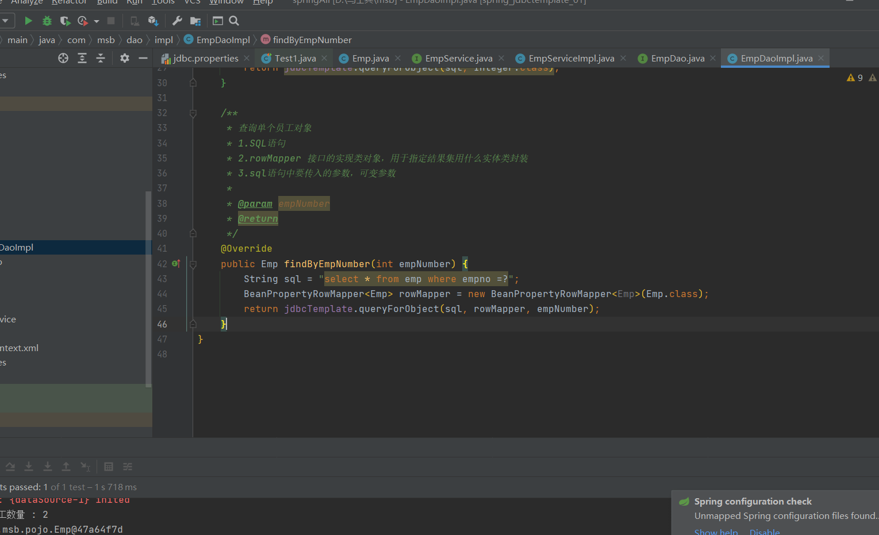Select DaoImpl item in project tree
The image size is (879, 535).
76,247
